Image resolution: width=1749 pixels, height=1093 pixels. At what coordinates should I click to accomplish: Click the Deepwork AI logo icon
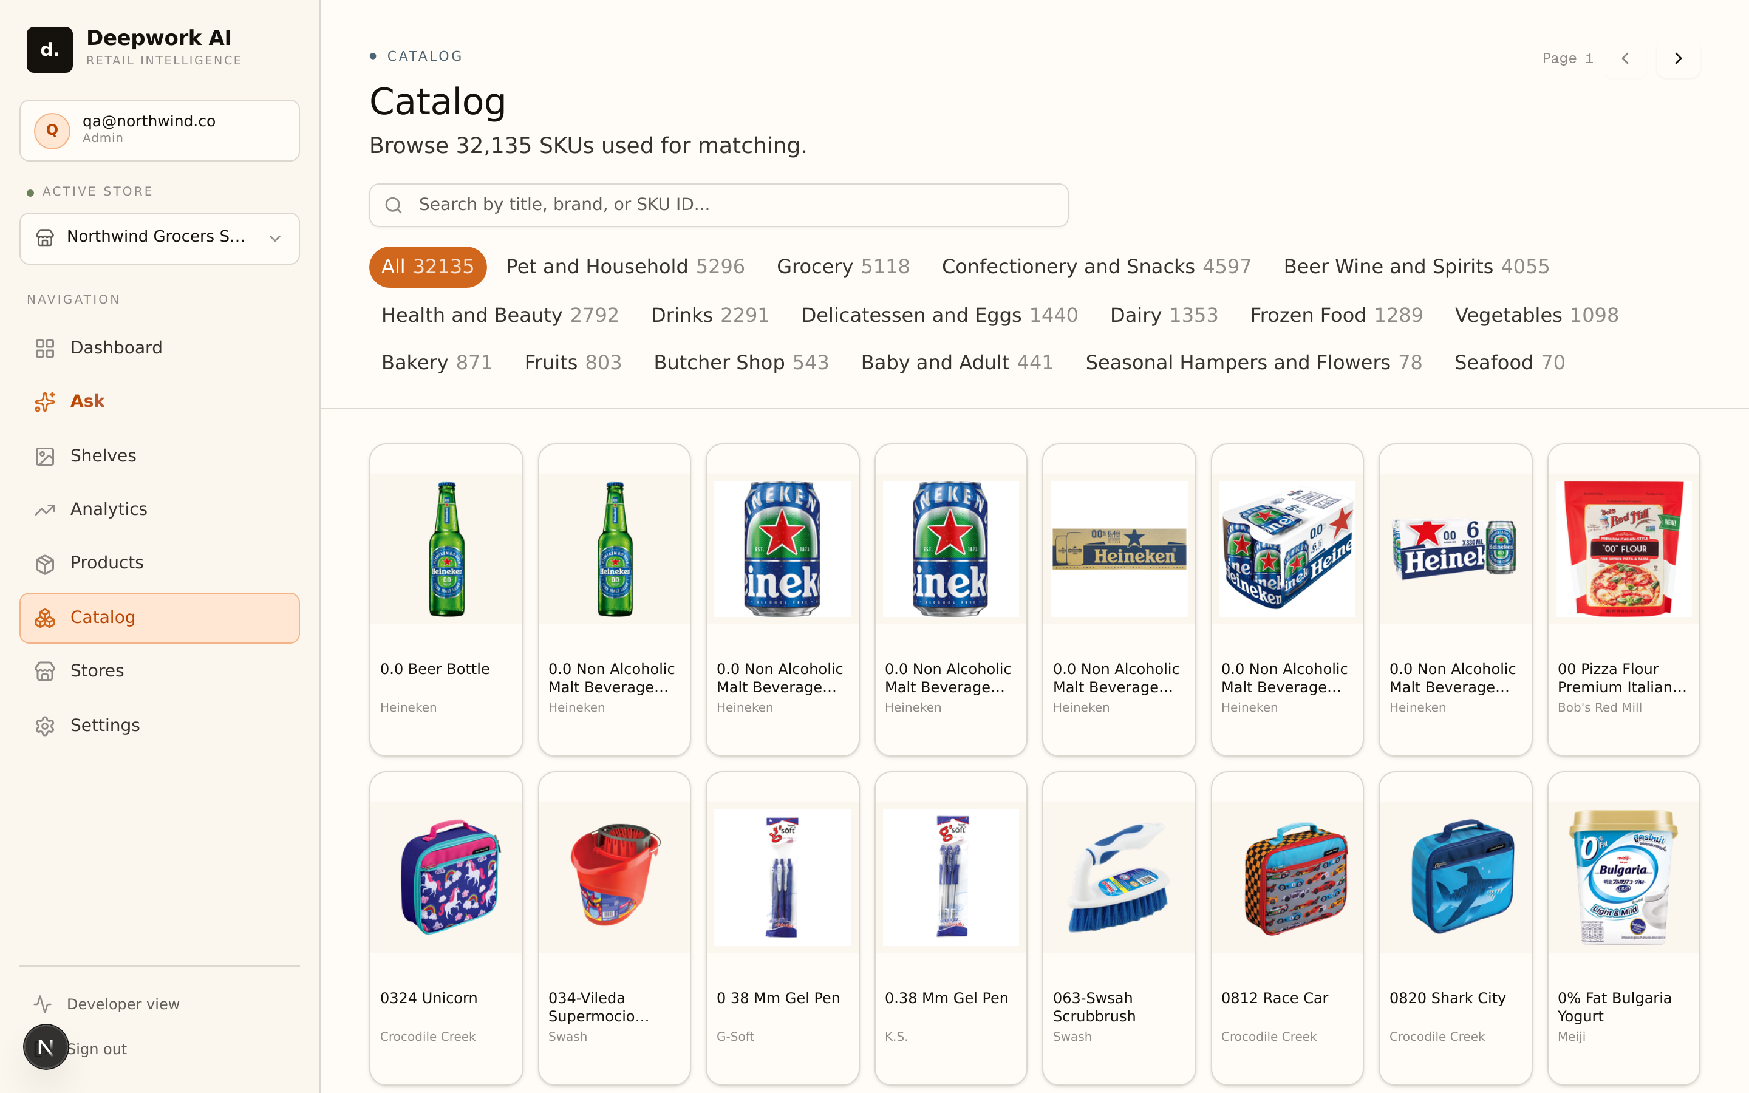49,49
